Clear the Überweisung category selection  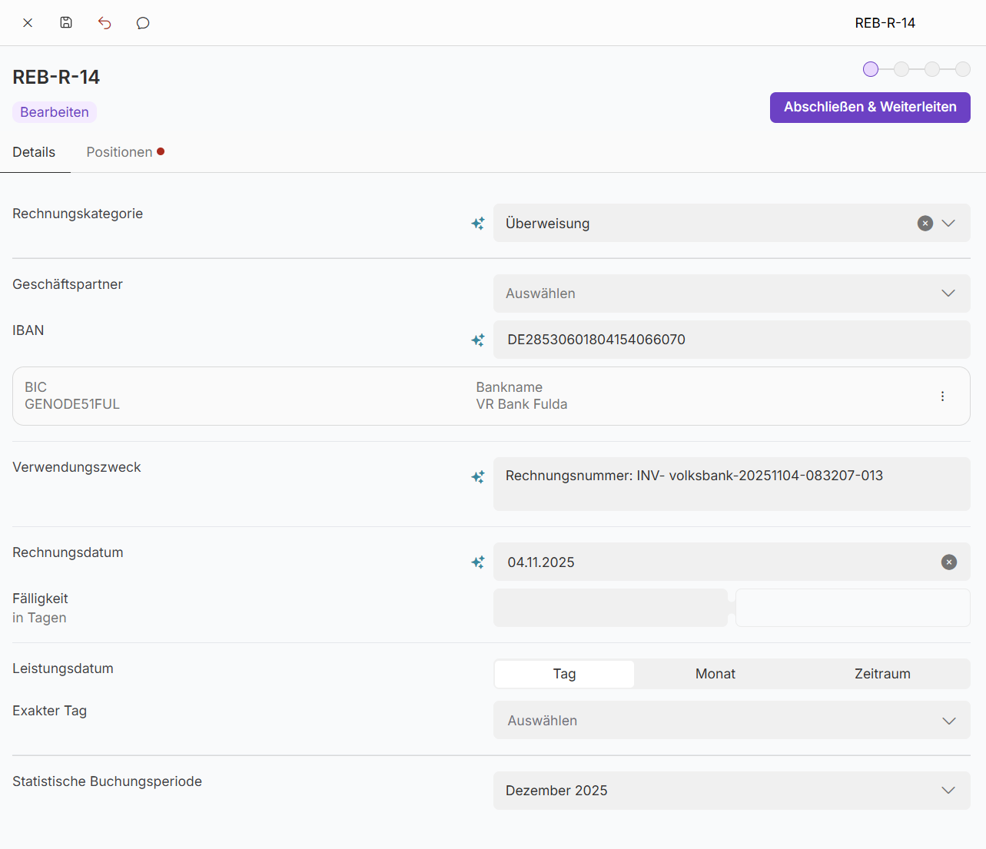pos(925,224)
